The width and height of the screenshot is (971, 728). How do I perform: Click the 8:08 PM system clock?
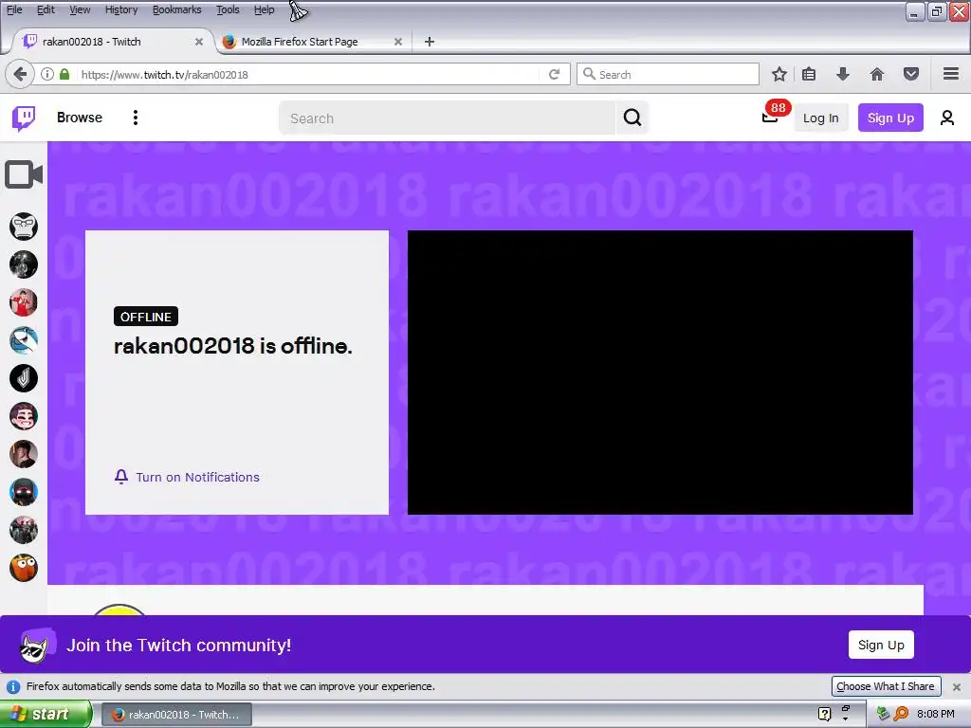tap(936, 714)
